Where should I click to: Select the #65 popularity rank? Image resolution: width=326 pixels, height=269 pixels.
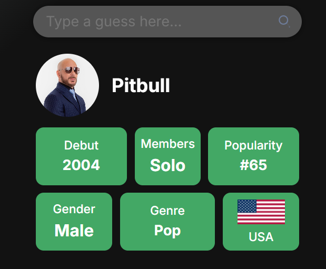pyautogui.click(x=253, y=165)
